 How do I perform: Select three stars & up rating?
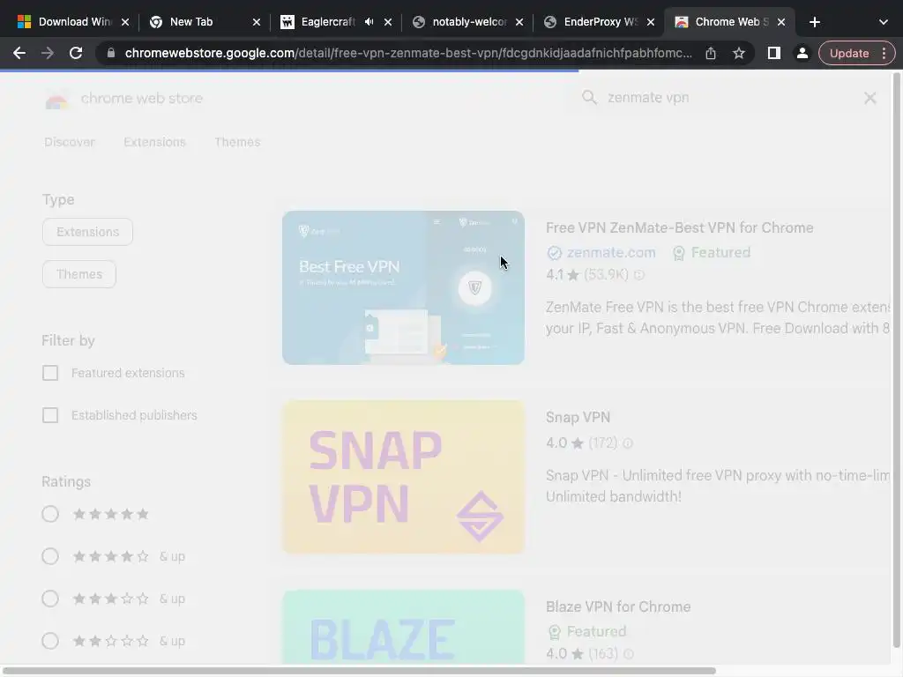pos(50,599)
